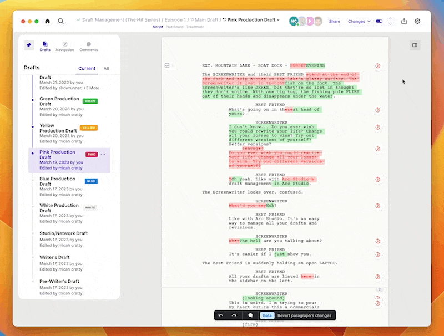Revert the "Huh?" dialogue change
444x336 pixels.
pyautogui.click(x=378, y=206)
